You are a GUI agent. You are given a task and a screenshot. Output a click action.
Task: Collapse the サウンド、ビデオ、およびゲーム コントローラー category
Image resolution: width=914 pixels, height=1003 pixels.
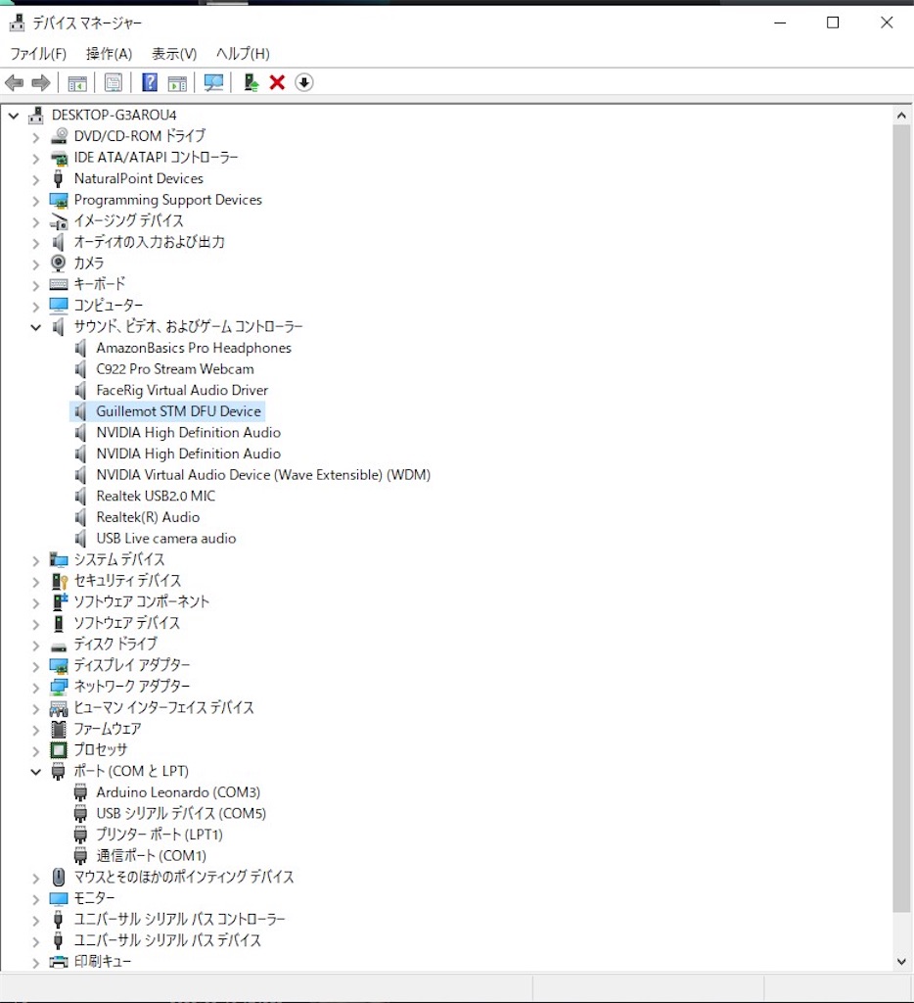coord(36,327)
